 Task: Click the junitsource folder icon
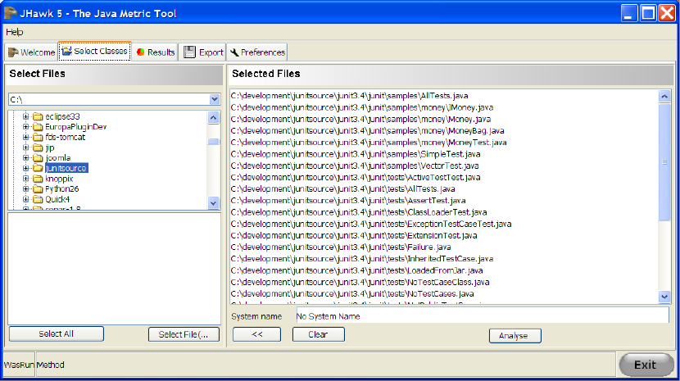(39, 168)
